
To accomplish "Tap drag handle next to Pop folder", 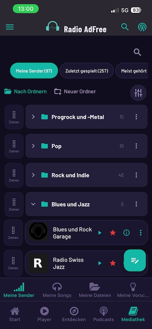I will click(x=14, y=146).
